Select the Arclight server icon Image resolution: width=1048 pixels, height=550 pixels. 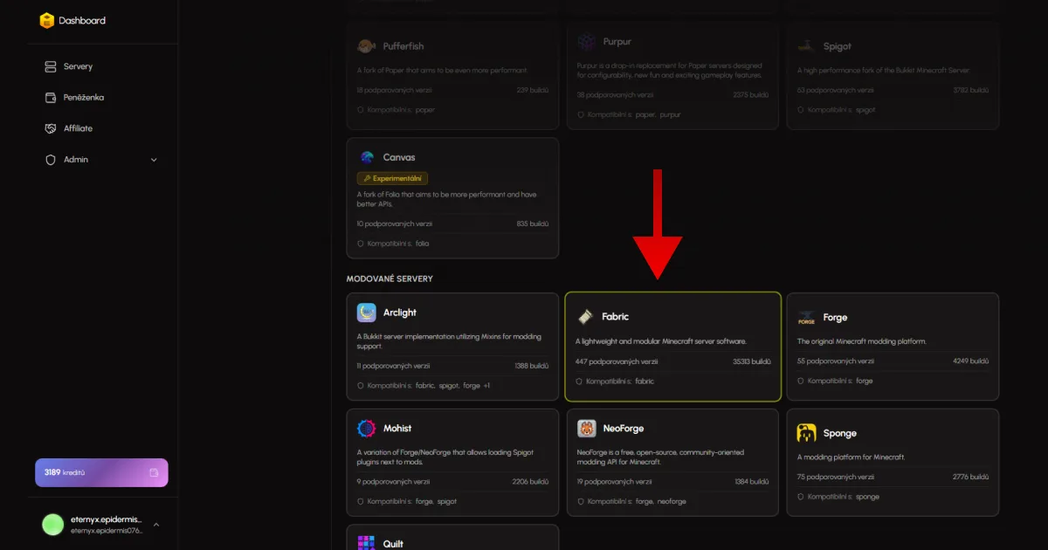(x=367, y=313)
